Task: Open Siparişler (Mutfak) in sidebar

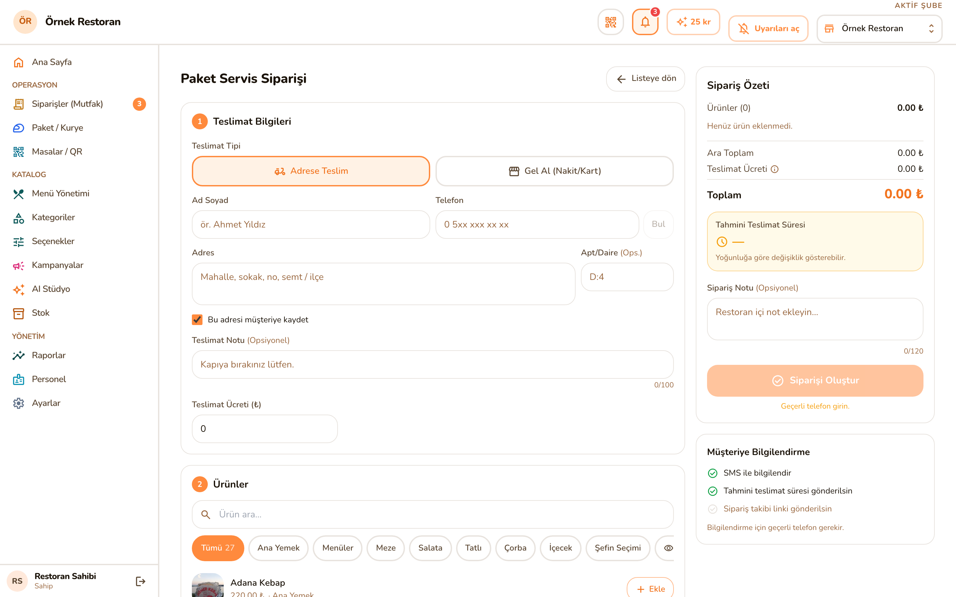Action: tap(79, 104)
